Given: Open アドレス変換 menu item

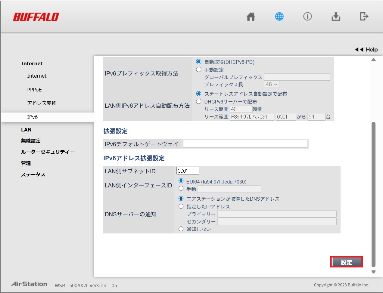Looking at the screenshot, I should (x=42, y=103).
